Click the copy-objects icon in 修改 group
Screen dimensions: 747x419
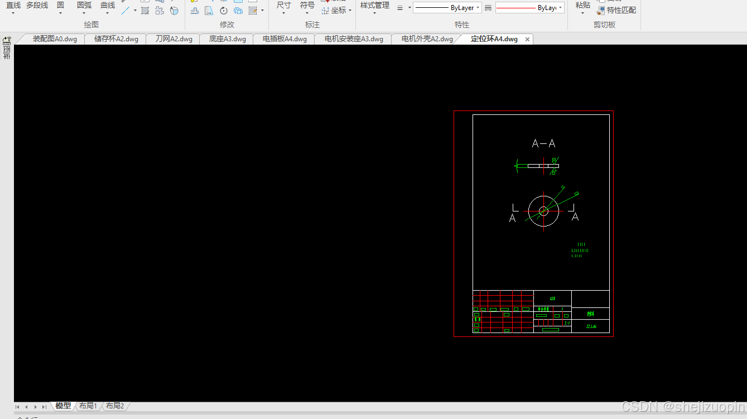[238, 10]
